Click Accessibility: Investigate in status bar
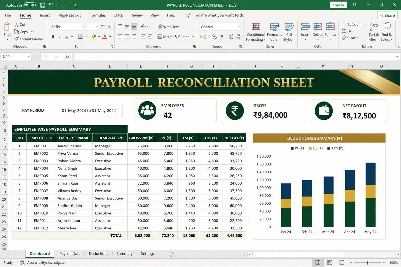Screen dimensions: 401x267 (42, 263)
